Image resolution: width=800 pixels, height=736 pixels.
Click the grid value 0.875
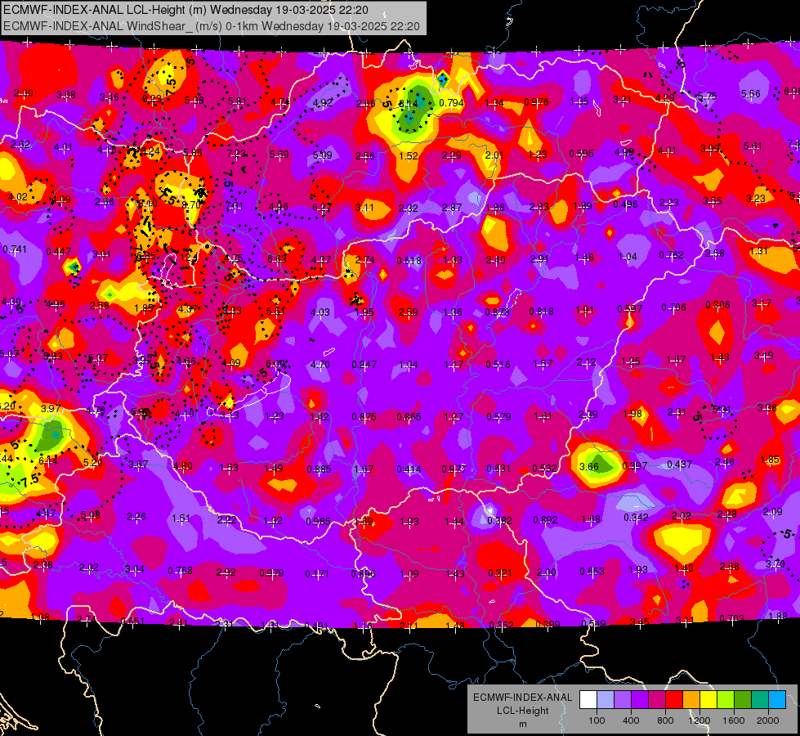tap(364, 416)
